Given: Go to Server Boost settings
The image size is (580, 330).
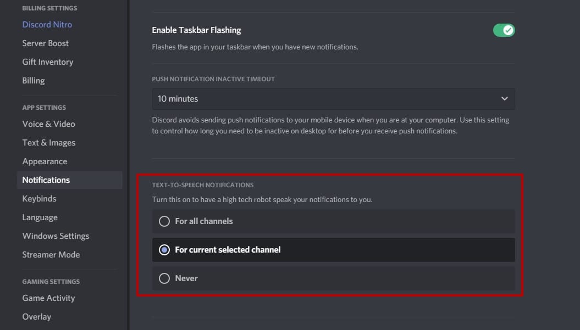Looking at the screenshot, I should tap(46, 43).
